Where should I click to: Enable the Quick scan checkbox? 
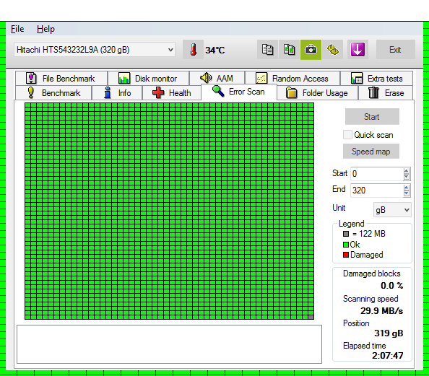click(347, 134)
